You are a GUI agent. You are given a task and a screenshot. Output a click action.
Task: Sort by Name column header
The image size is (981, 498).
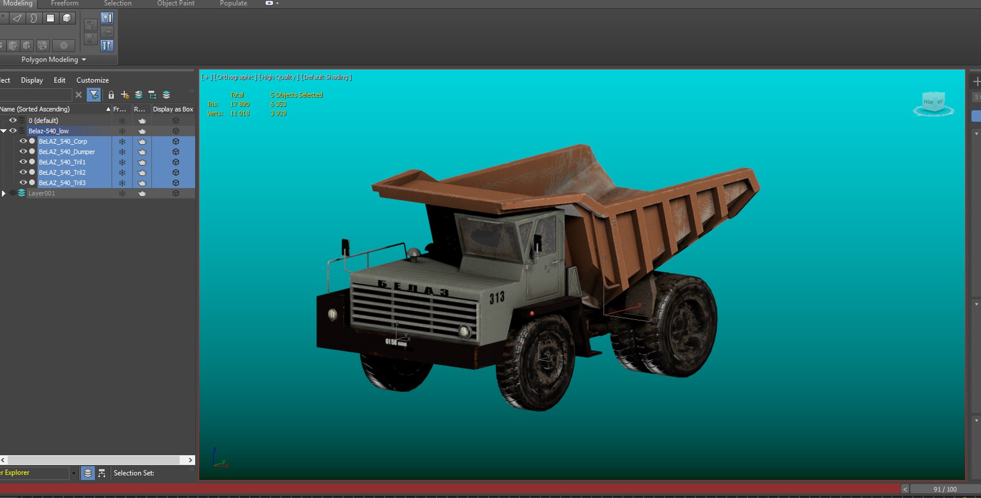[x=56, y=109]
